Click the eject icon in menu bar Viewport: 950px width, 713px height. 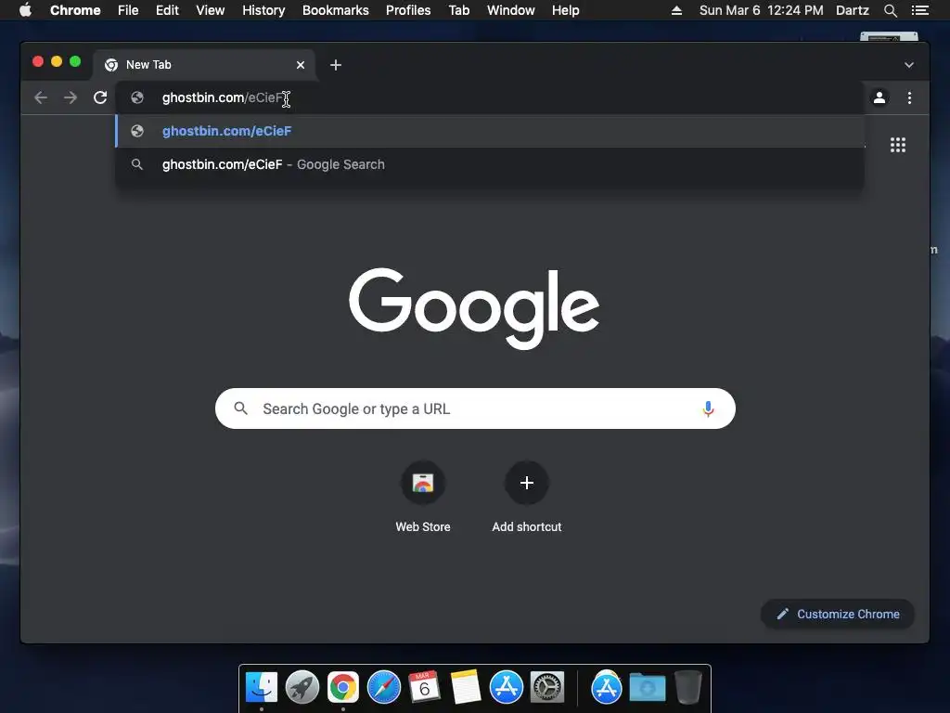tap(676, 10)
